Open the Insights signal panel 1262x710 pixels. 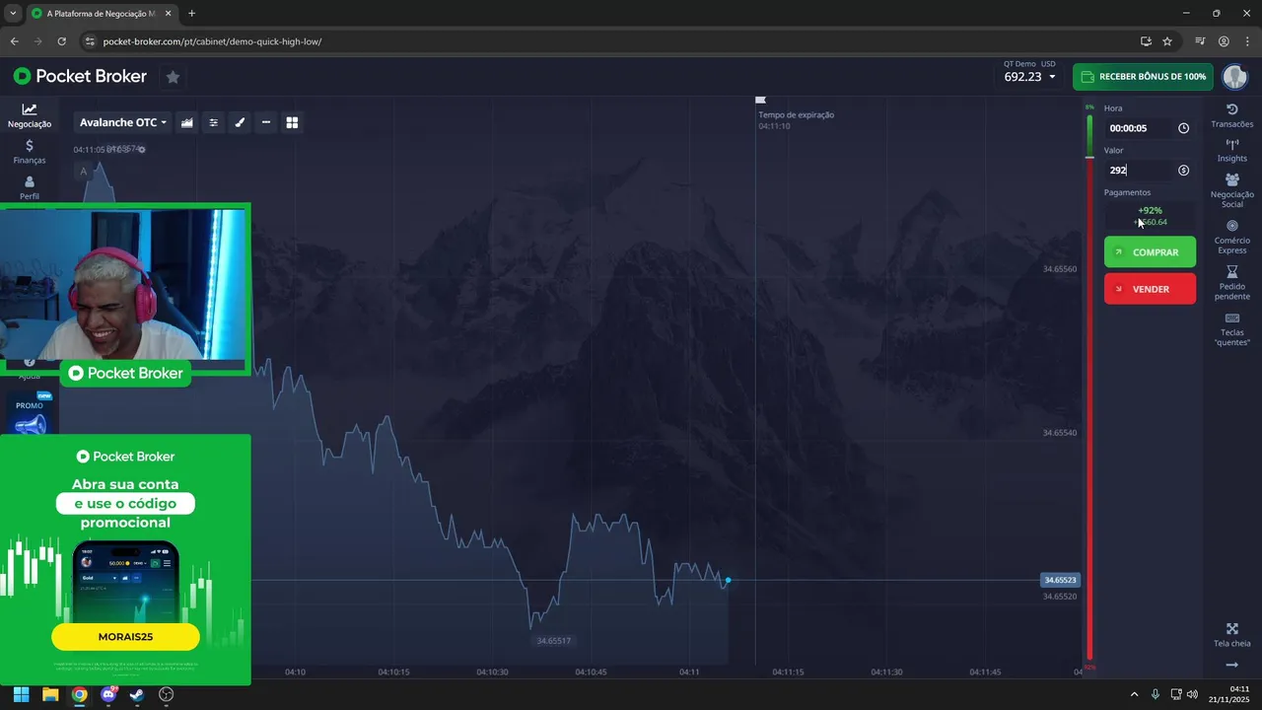[x=1231, y=150]
